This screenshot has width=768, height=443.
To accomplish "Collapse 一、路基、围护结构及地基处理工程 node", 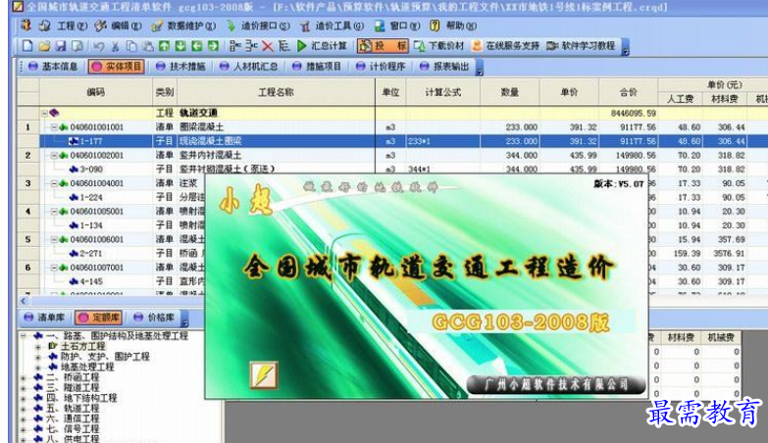I will coord(23,336).
